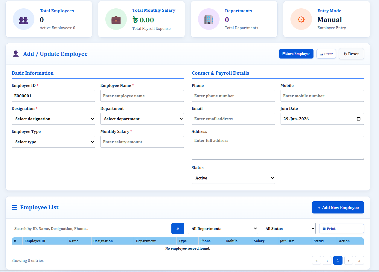The height and width of the screenshot is (272, 379).
Task: Go to previous page with ‹ button
Action: 327,260
